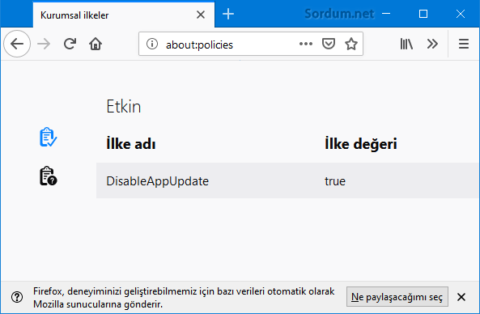Viewport: 480px width, 314px height.
Task: Open the Firefox home page
Action: (x=96, y=44)
